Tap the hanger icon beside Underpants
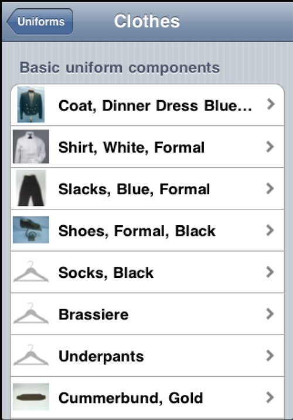Screen dimensions: 293x420 click(x=31, y=355)
